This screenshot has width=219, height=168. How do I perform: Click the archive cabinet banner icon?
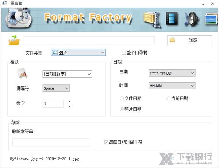click(x=152, y=19)
